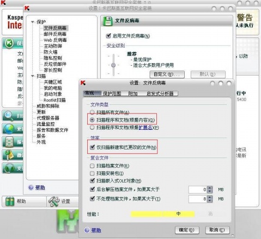Select 代理服务器 in settings tree
261x239 pixels.
pyautogui.click(x=48, y=118)
